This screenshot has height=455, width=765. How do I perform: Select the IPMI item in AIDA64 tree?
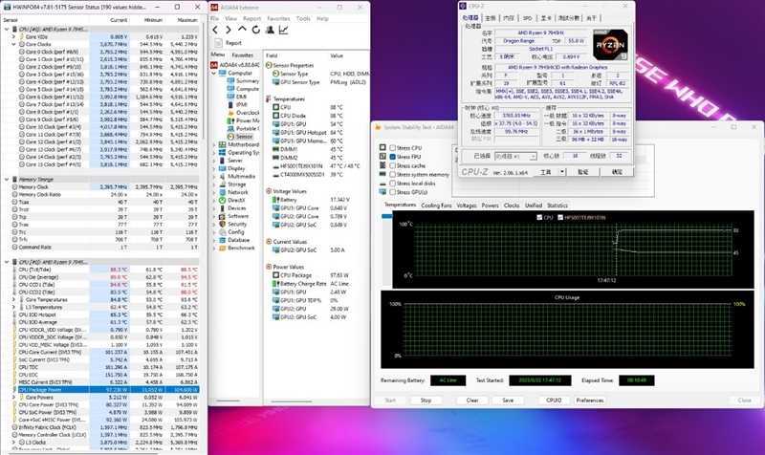click(242, 104)
